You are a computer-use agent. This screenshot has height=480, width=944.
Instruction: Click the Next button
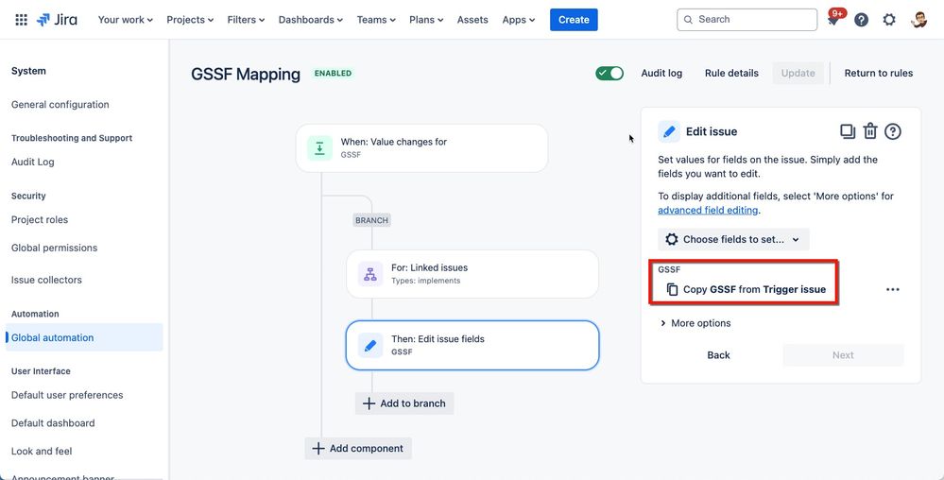[843, 355]
